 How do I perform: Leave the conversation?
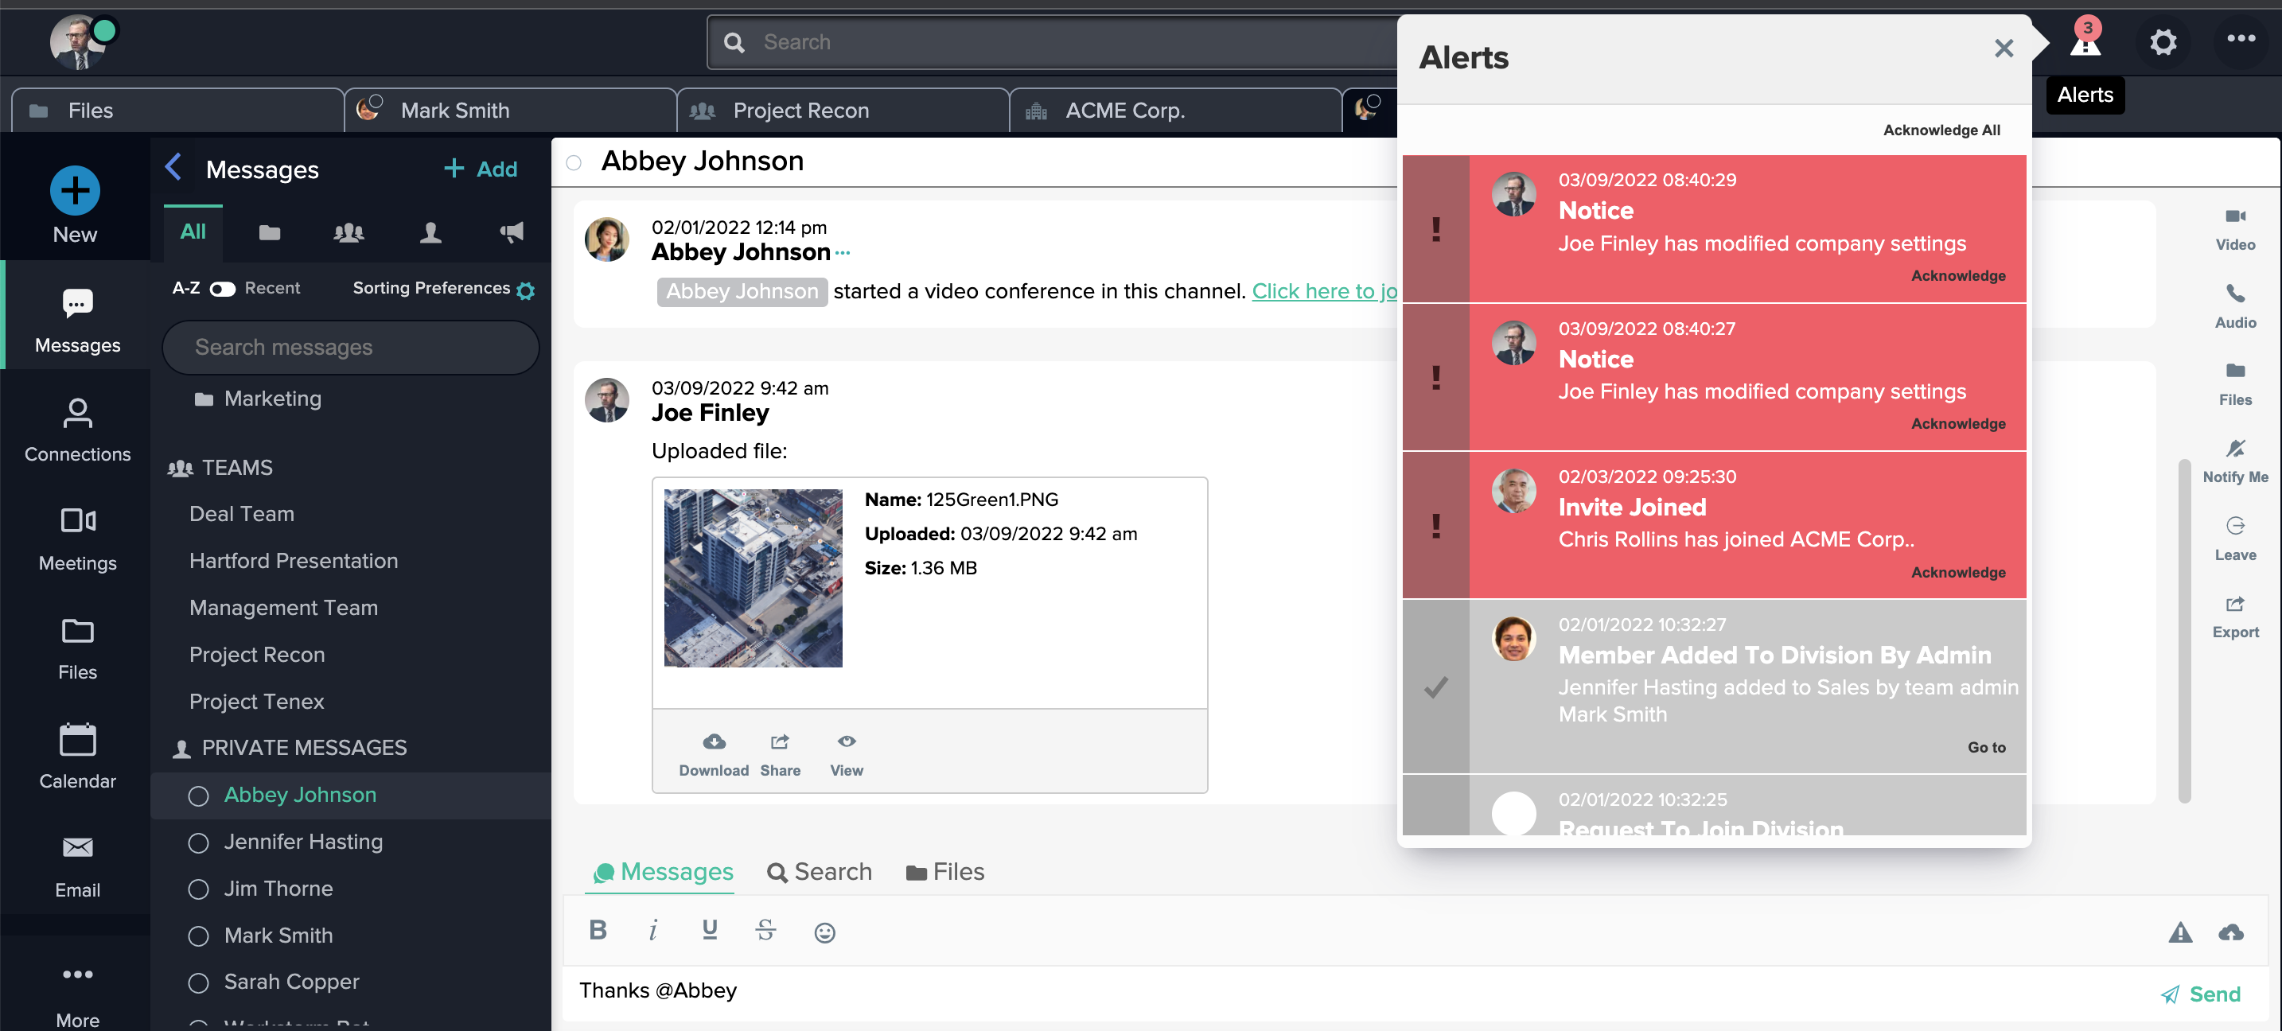click(x=2234, y=539)
